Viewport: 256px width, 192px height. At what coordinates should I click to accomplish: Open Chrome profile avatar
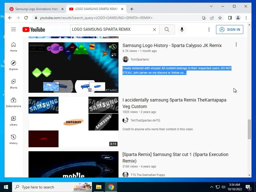(238, 18)
